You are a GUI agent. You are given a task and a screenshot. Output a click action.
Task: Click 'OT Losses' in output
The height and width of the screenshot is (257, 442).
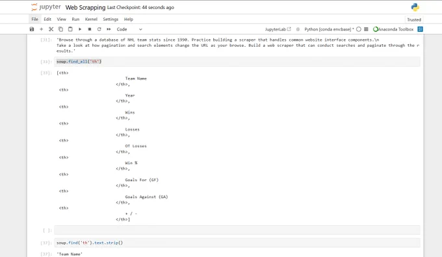(136, 146)
